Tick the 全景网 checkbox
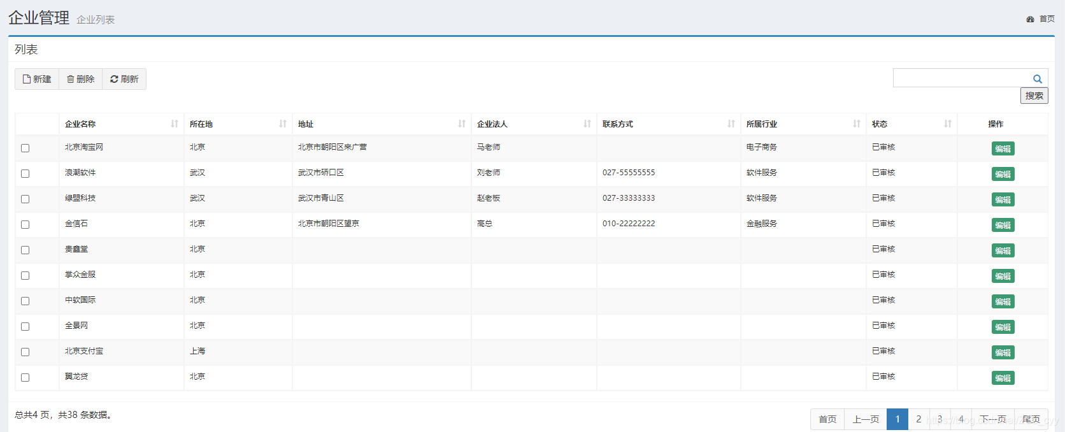This screenshot has height=432, width=1065. point(25,326)
